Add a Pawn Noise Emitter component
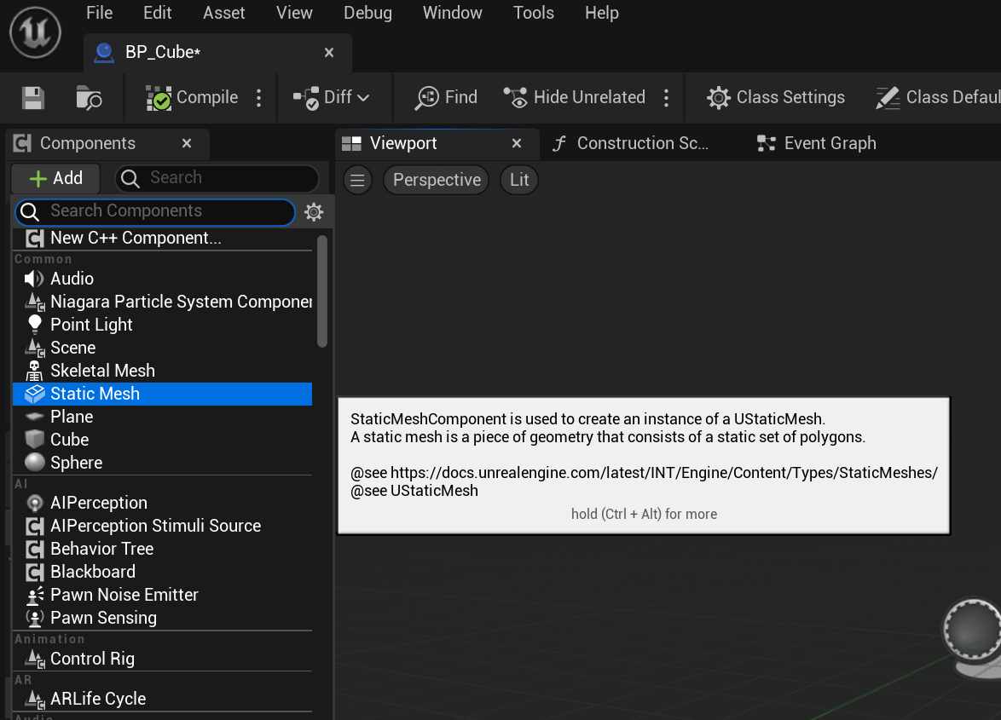 (x=162, y=595)
